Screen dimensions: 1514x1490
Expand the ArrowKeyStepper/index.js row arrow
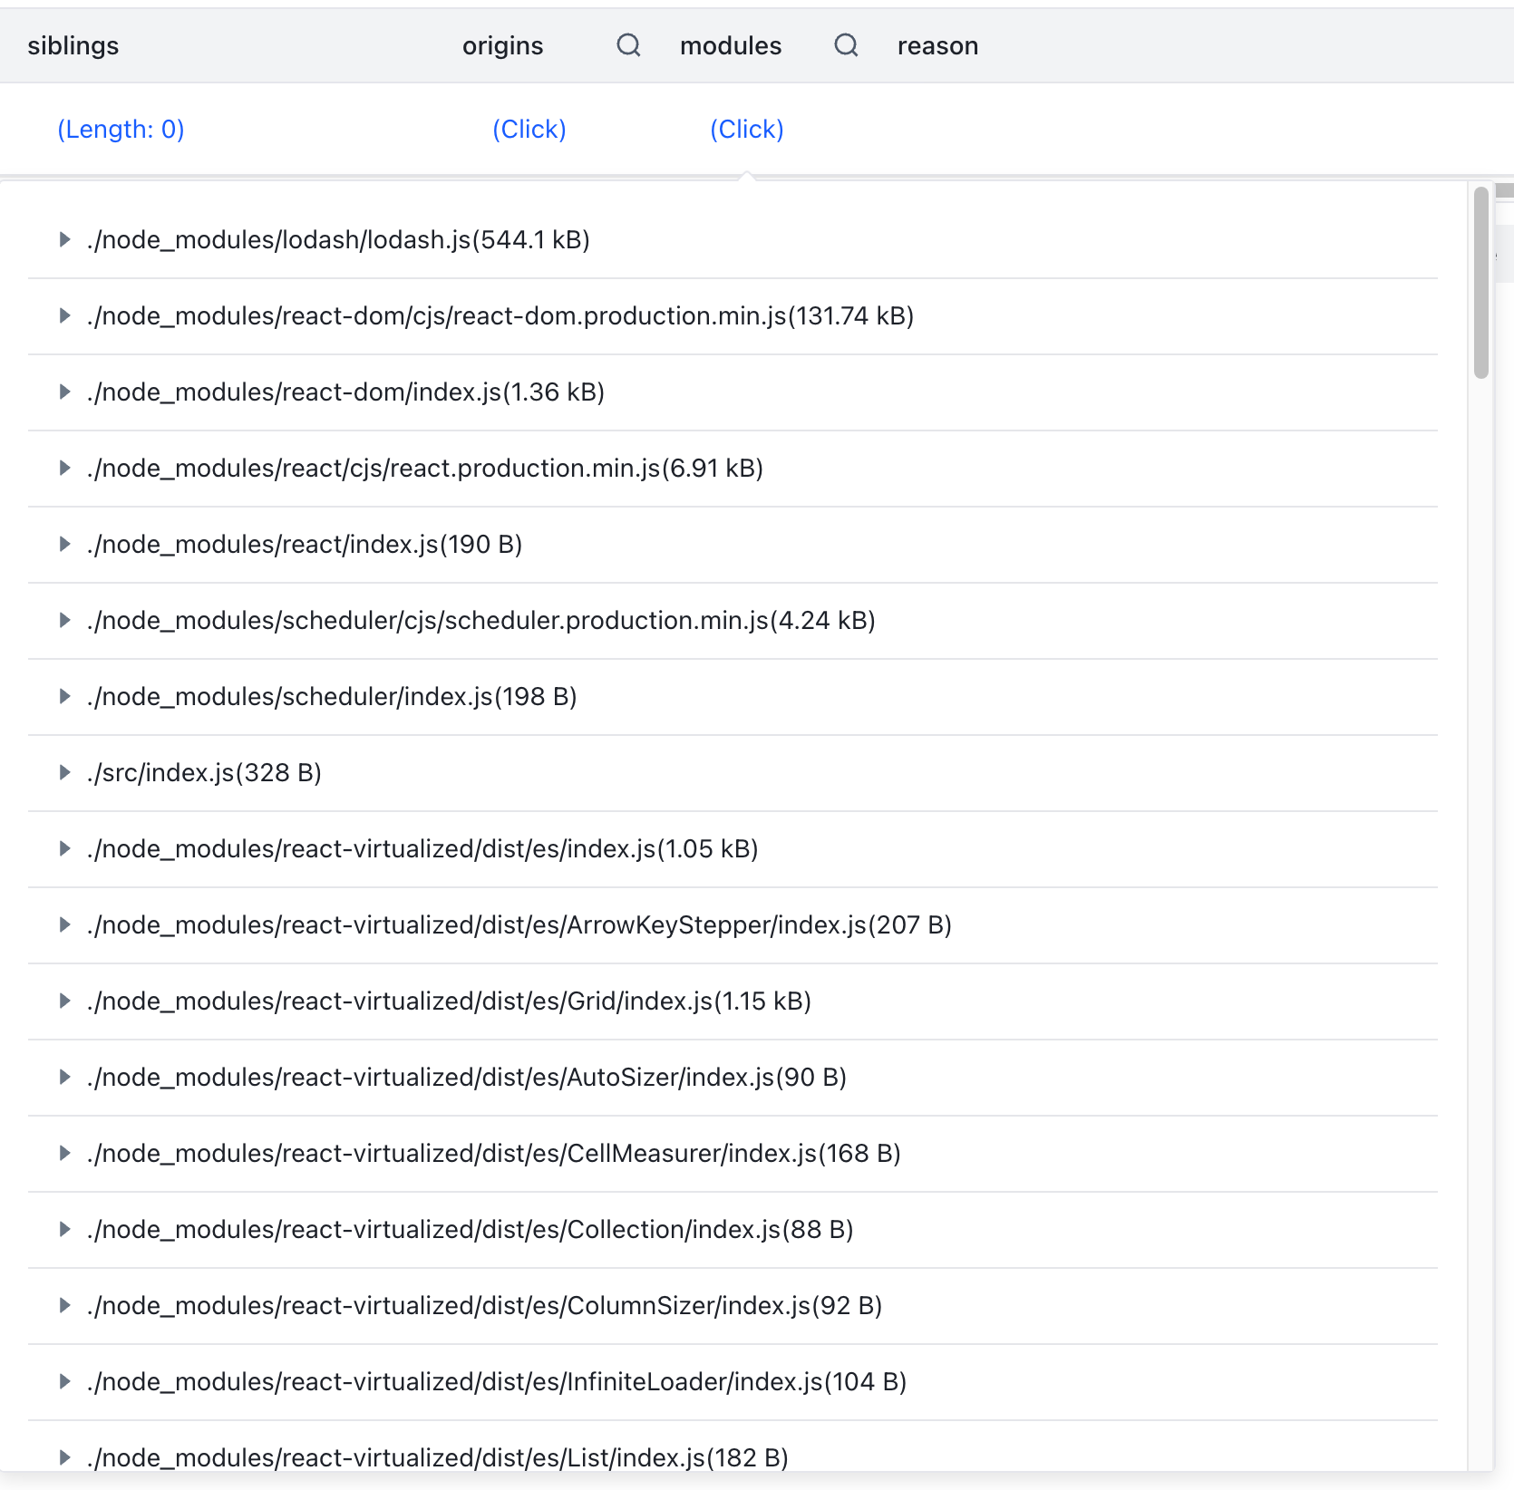64,924
